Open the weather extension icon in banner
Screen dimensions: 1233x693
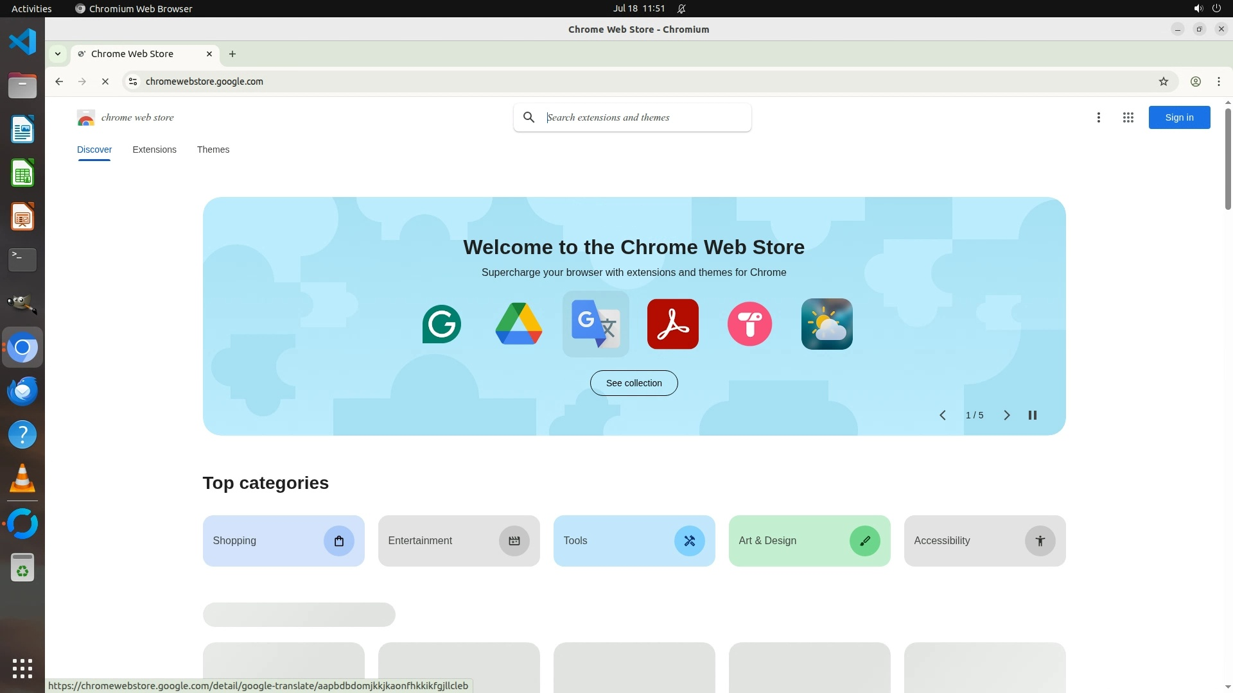point(826,324)
